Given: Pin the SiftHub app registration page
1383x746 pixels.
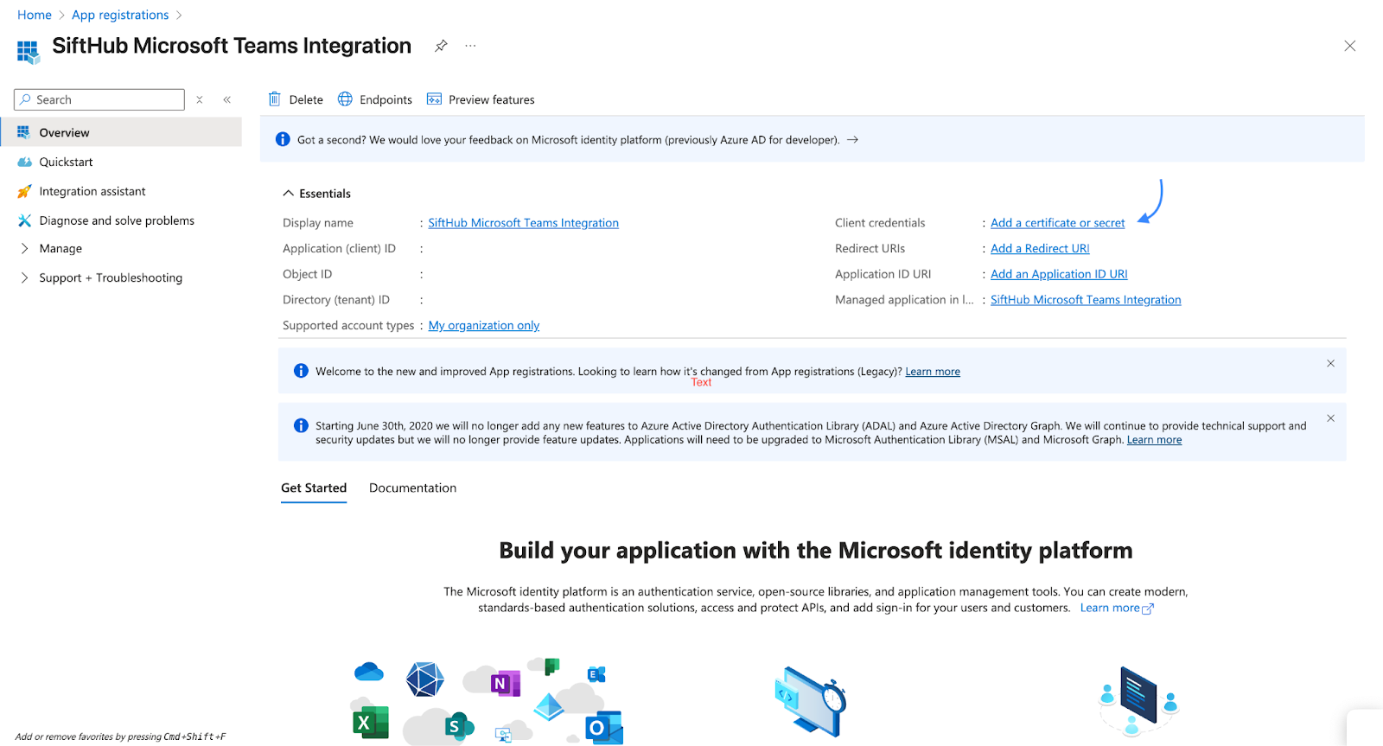Looking at the screenshot, I should coord(441,46).
